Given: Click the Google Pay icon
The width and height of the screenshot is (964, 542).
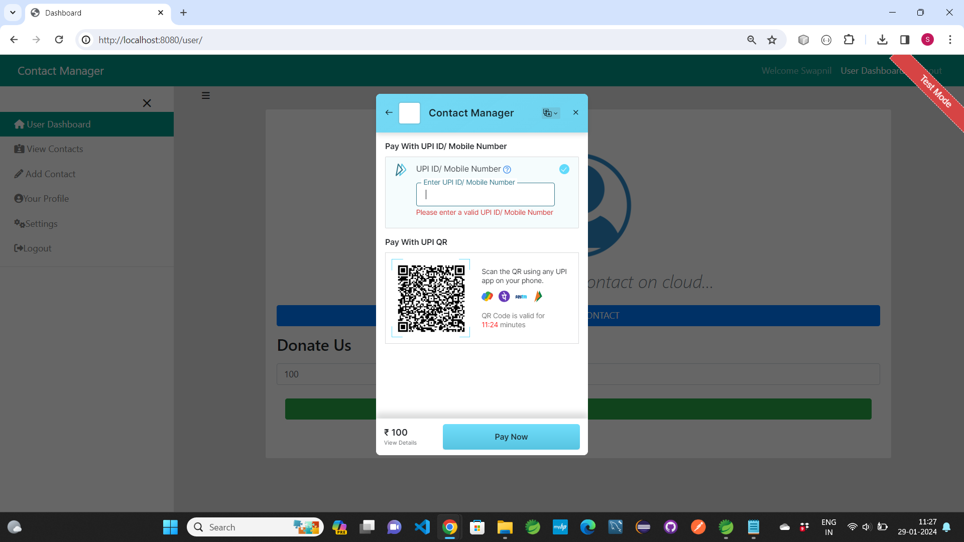Looking at the screenshot, I should [x=487, y=297].
